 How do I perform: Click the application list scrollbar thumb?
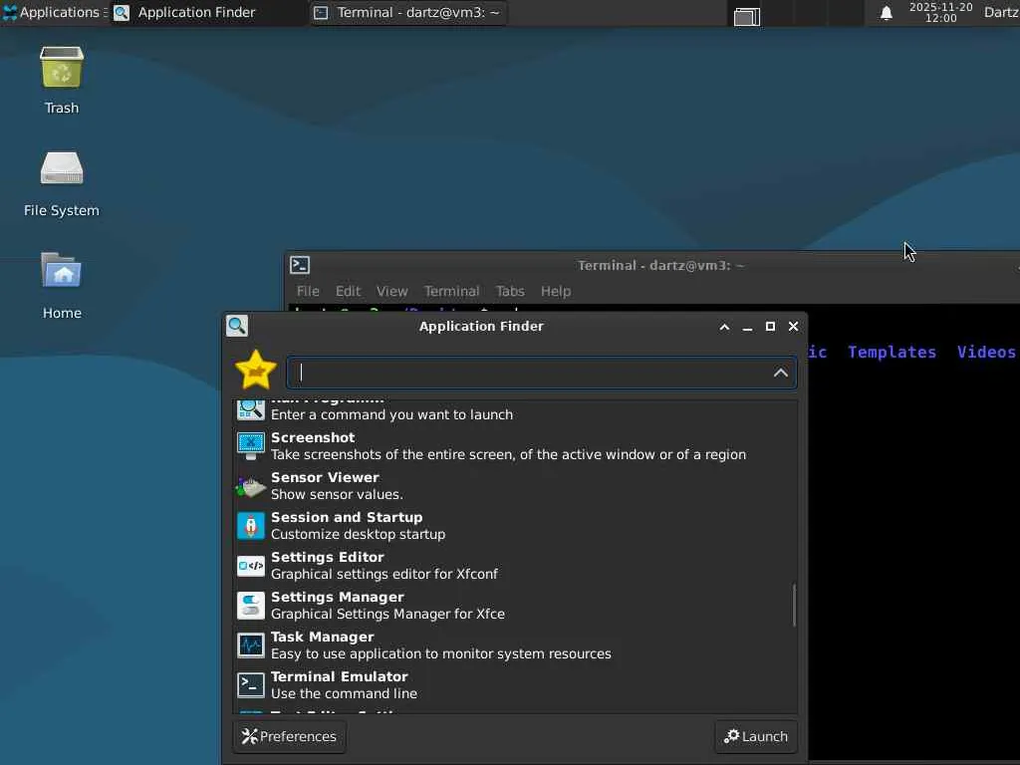794,605
